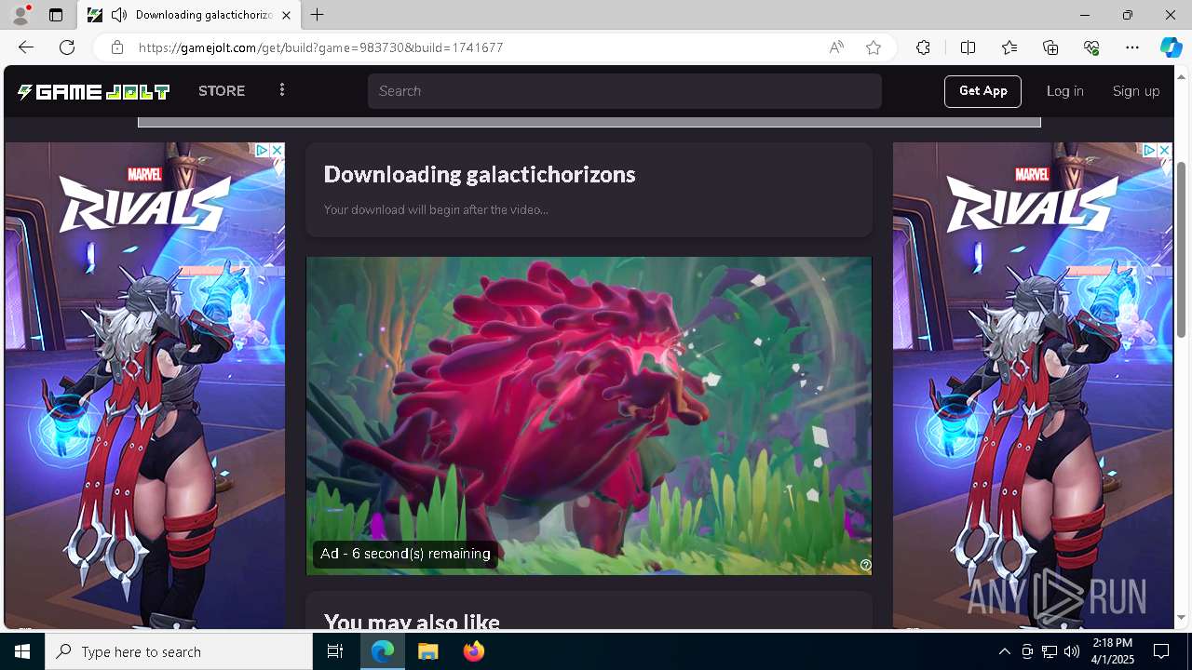The width and height of the screenshot is (1192, 670).
Task: Switch to Microsoft Edge taskbar icon
Action: (383, 651)
